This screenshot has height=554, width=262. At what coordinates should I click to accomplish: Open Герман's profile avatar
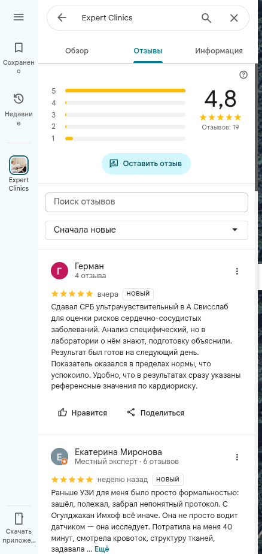60,270
